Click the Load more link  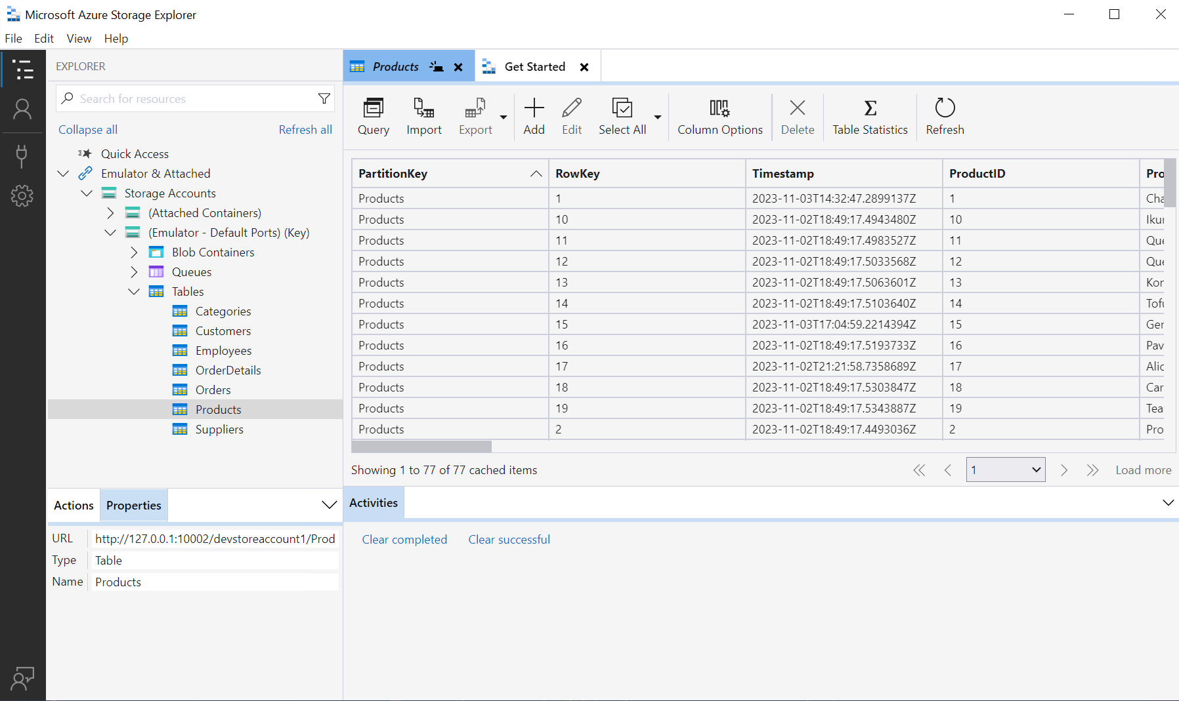click(1144, 470)
